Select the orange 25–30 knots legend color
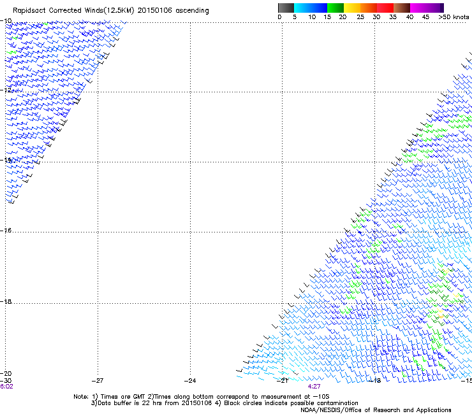 tap(369, 8)
